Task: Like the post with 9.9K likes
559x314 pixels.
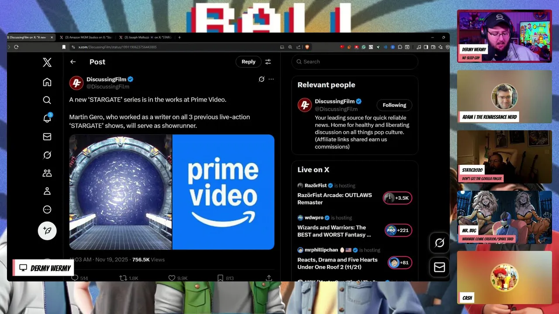Action: point(178,278)
